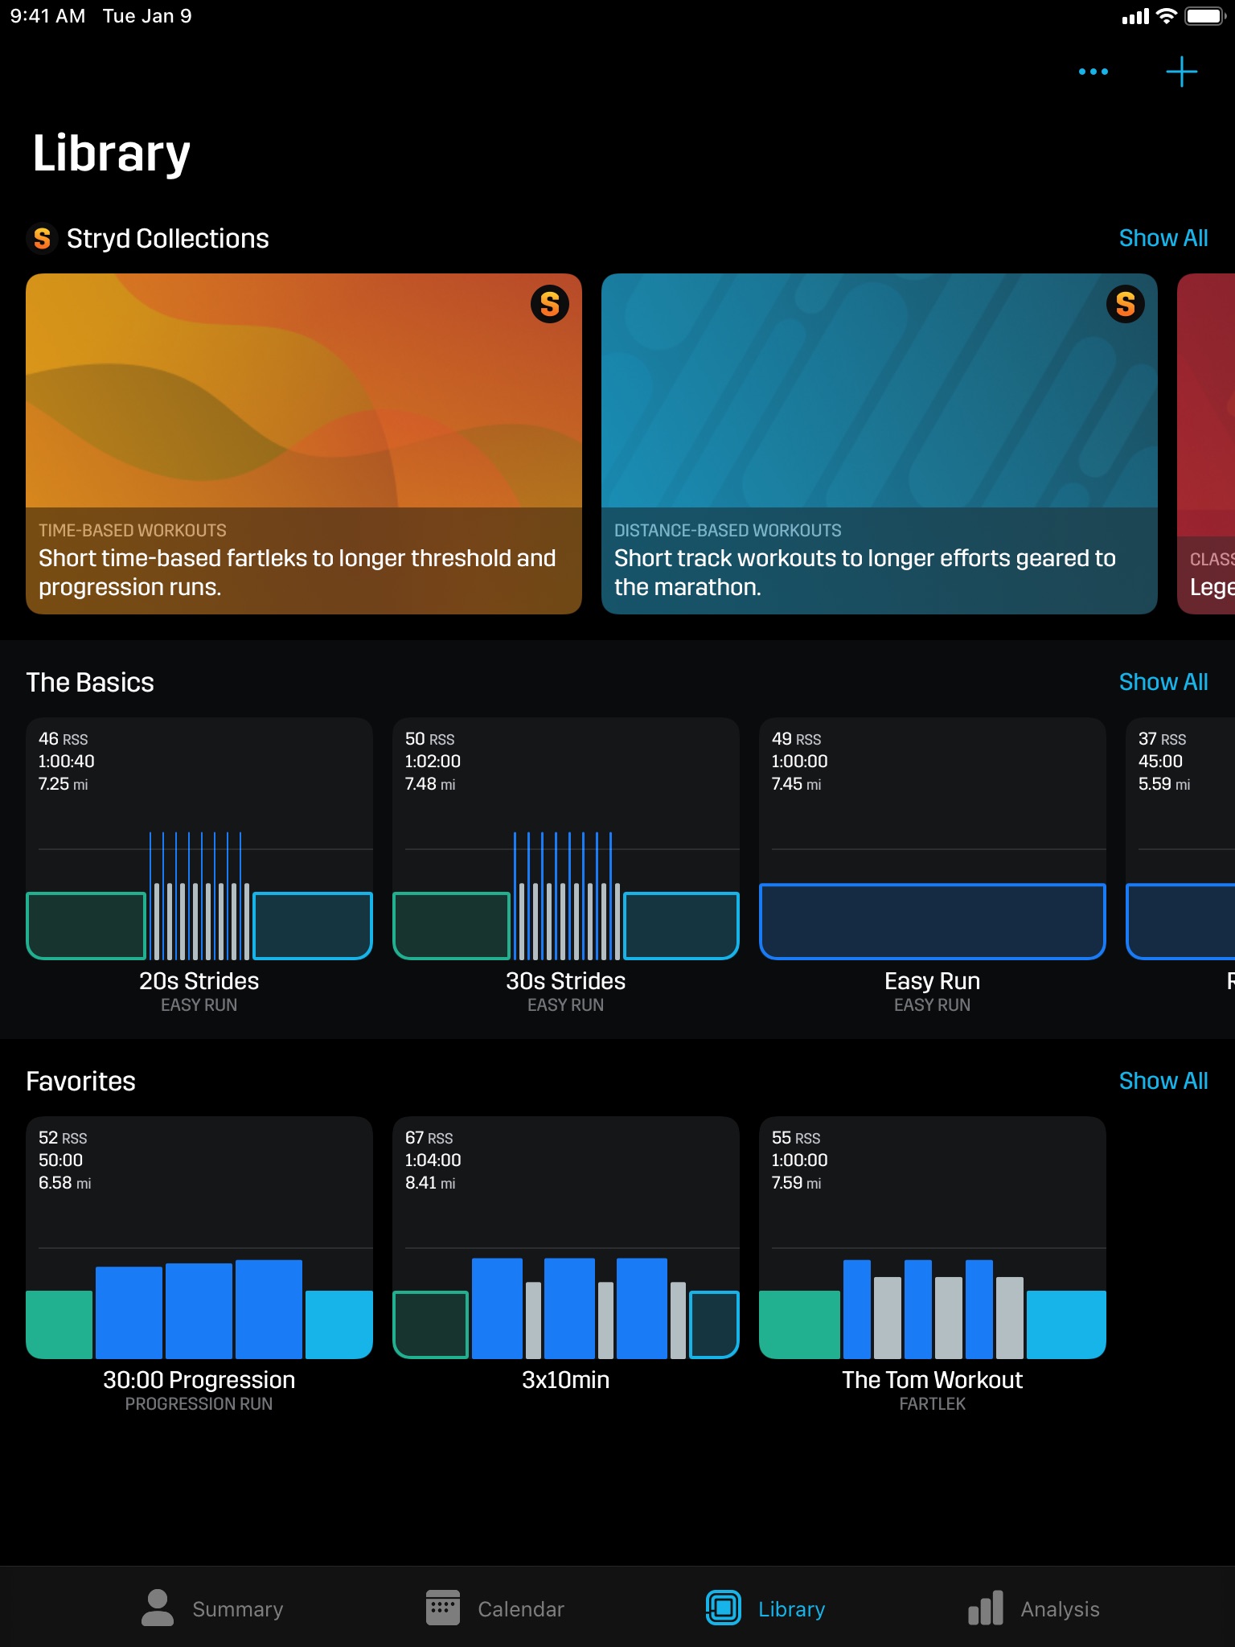The image size is (1235, 1647).
Task: Tap the 8.41 mi distance value
Action: pos(430,1183)
